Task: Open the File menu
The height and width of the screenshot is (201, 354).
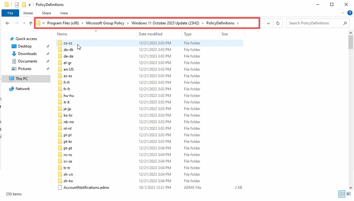Action: coord(10,13)
